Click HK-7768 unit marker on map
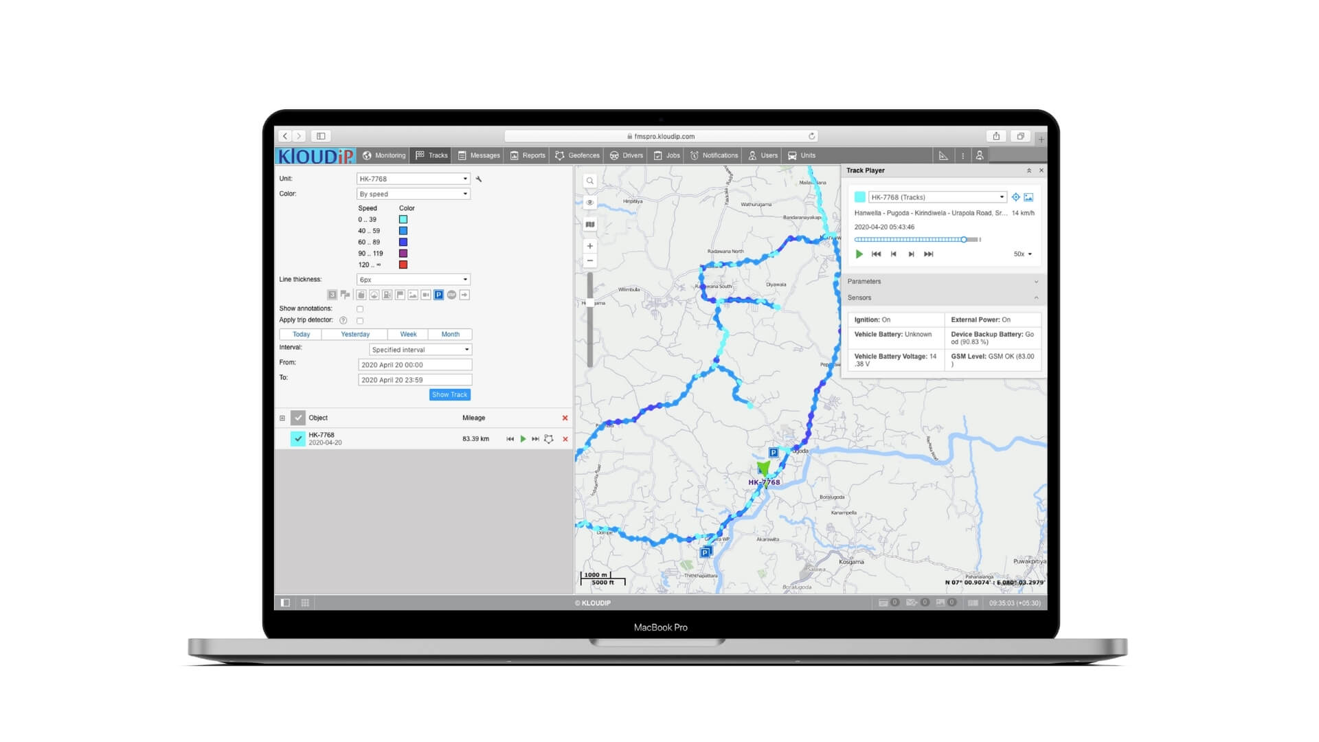 763,469
